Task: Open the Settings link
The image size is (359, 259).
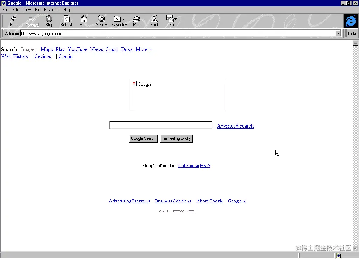Action: (x=43, y=56)
